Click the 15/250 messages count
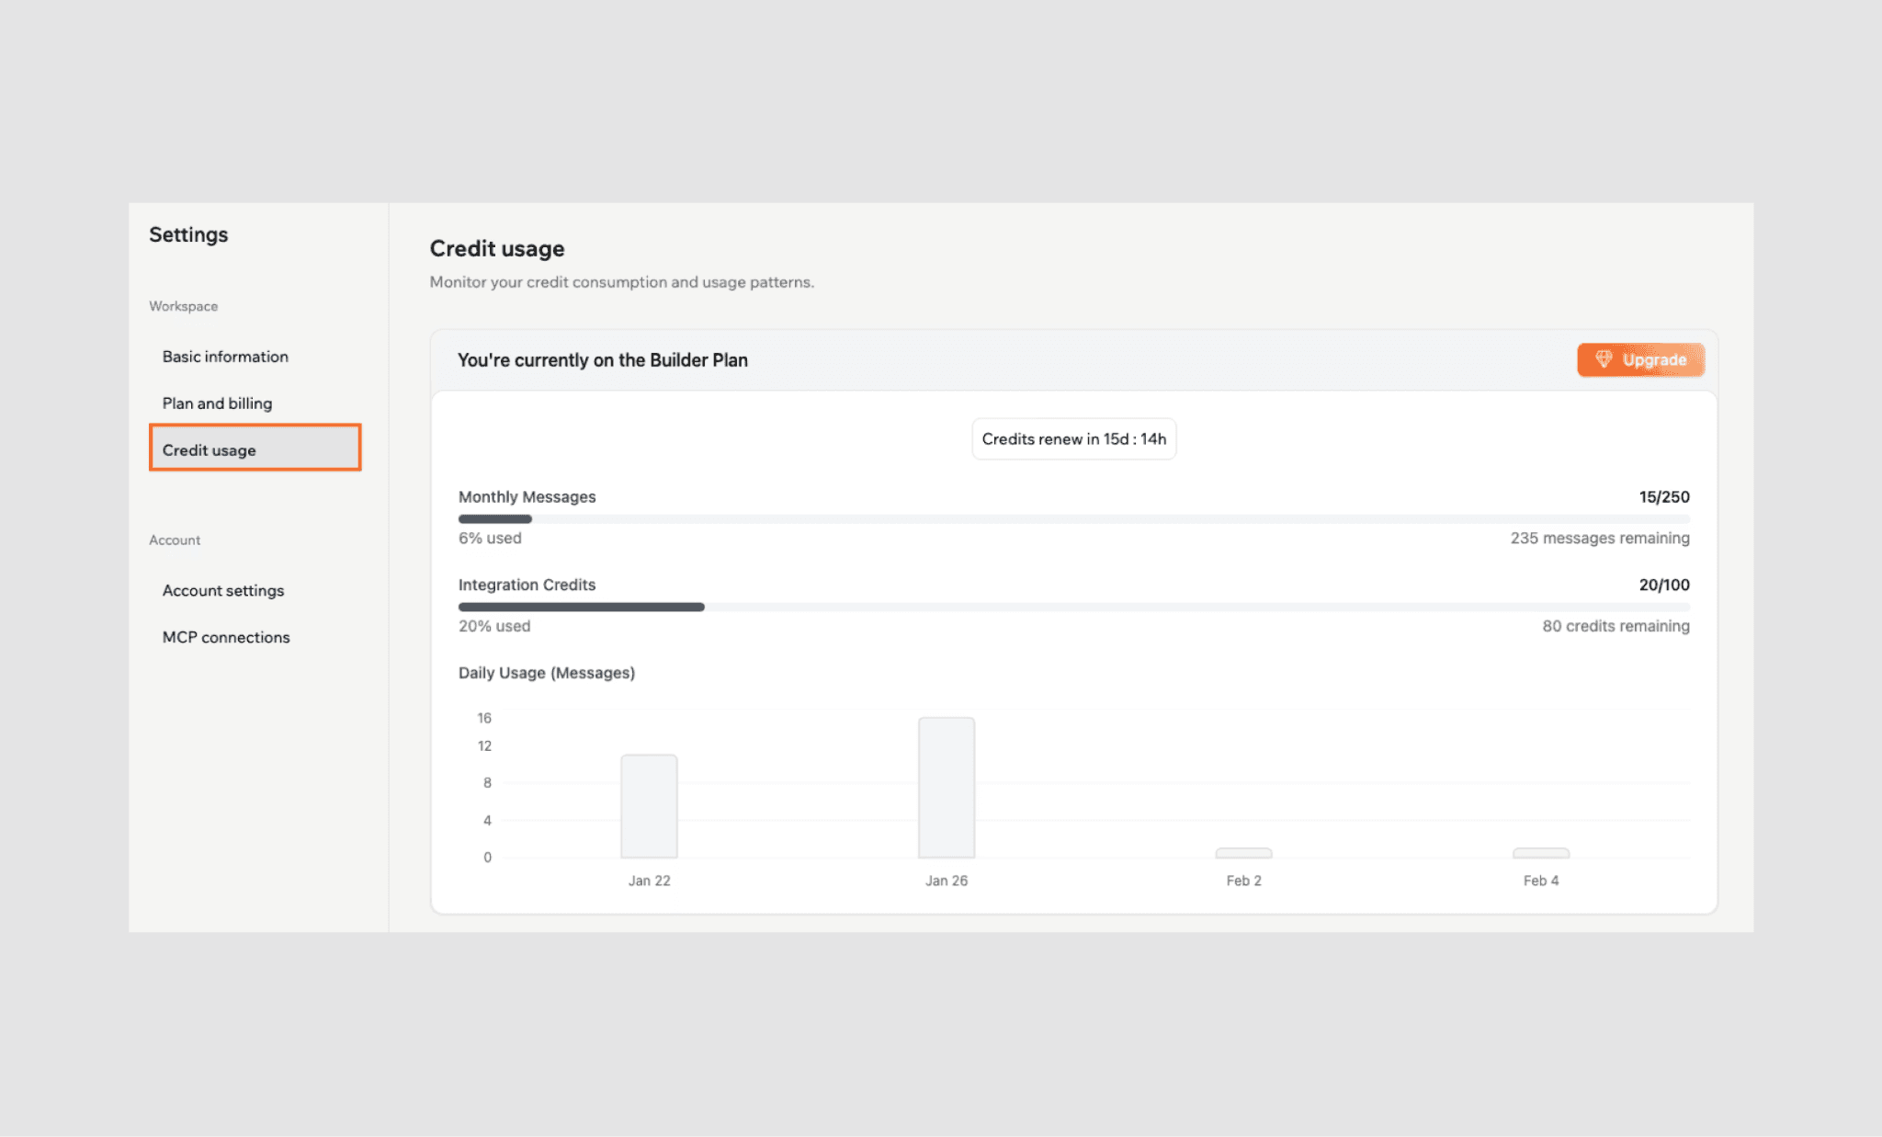 point(1663,497)
